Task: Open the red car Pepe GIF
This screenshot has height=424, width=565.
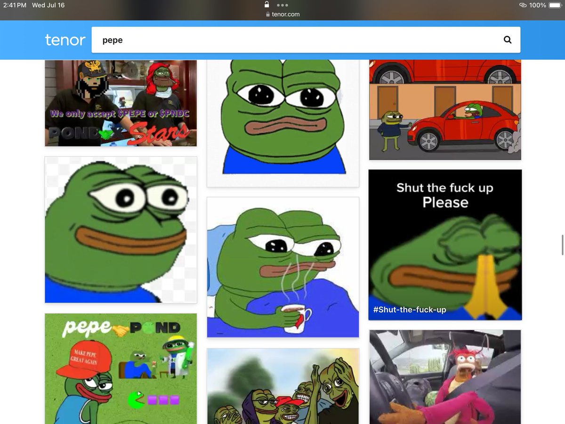Action: [445, 110]
